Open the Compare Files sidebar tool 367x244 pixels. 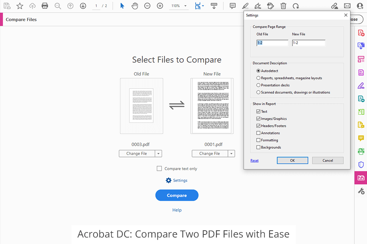pos(361,178)
